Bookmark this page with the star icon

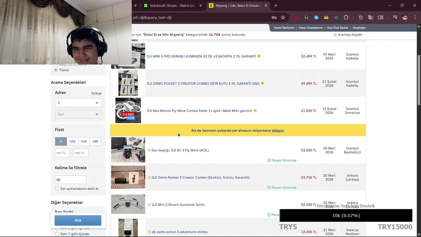[283, 17]
